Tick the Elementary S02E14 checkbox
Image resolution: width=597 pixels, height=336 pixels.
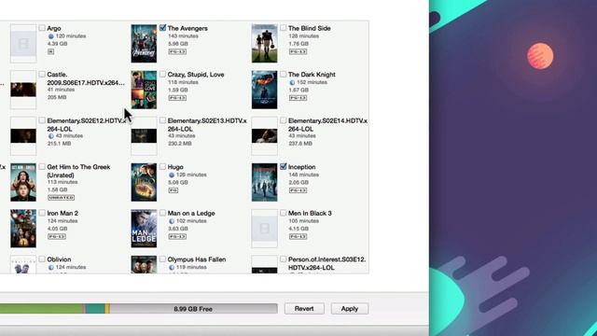tap(283, 120)
